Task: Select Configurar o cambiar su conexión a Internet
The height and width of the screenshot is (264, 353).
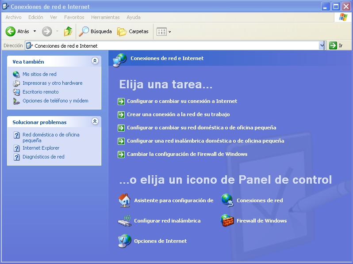Action: [x=182, y=101]
